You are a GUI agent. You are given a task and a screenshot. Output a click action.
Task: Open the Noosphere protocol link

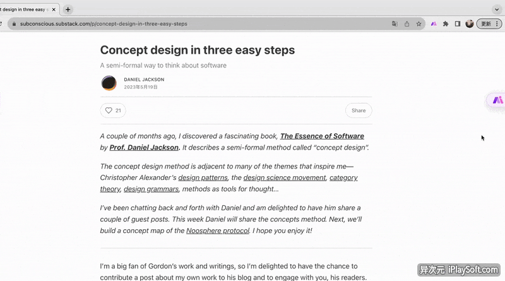click(218, 230)
